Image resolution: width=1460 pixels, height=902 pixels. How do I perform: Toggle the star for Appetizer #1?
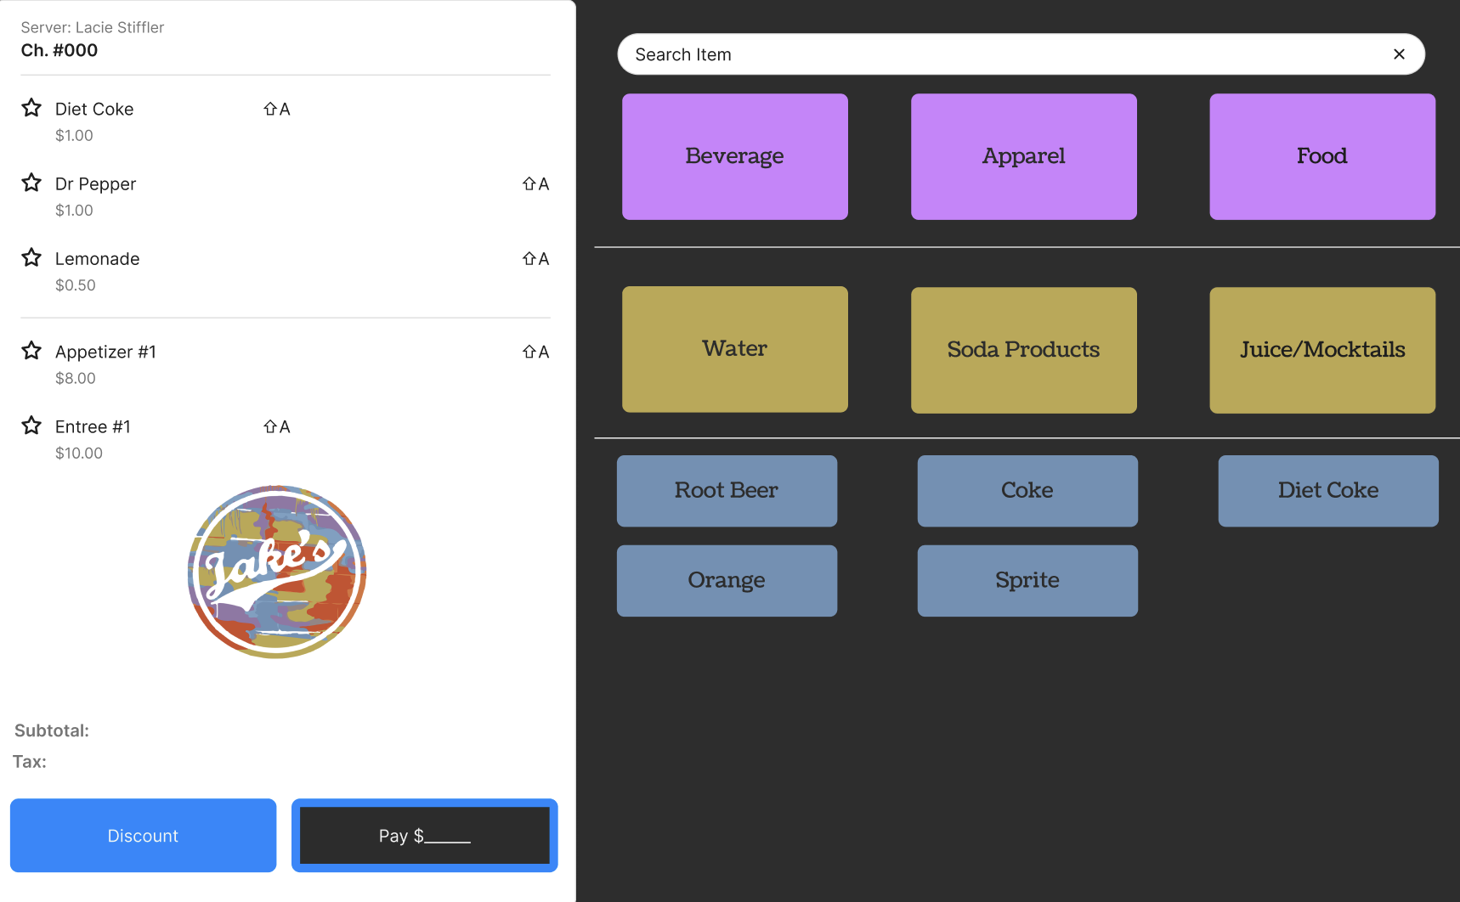point(31,351)
